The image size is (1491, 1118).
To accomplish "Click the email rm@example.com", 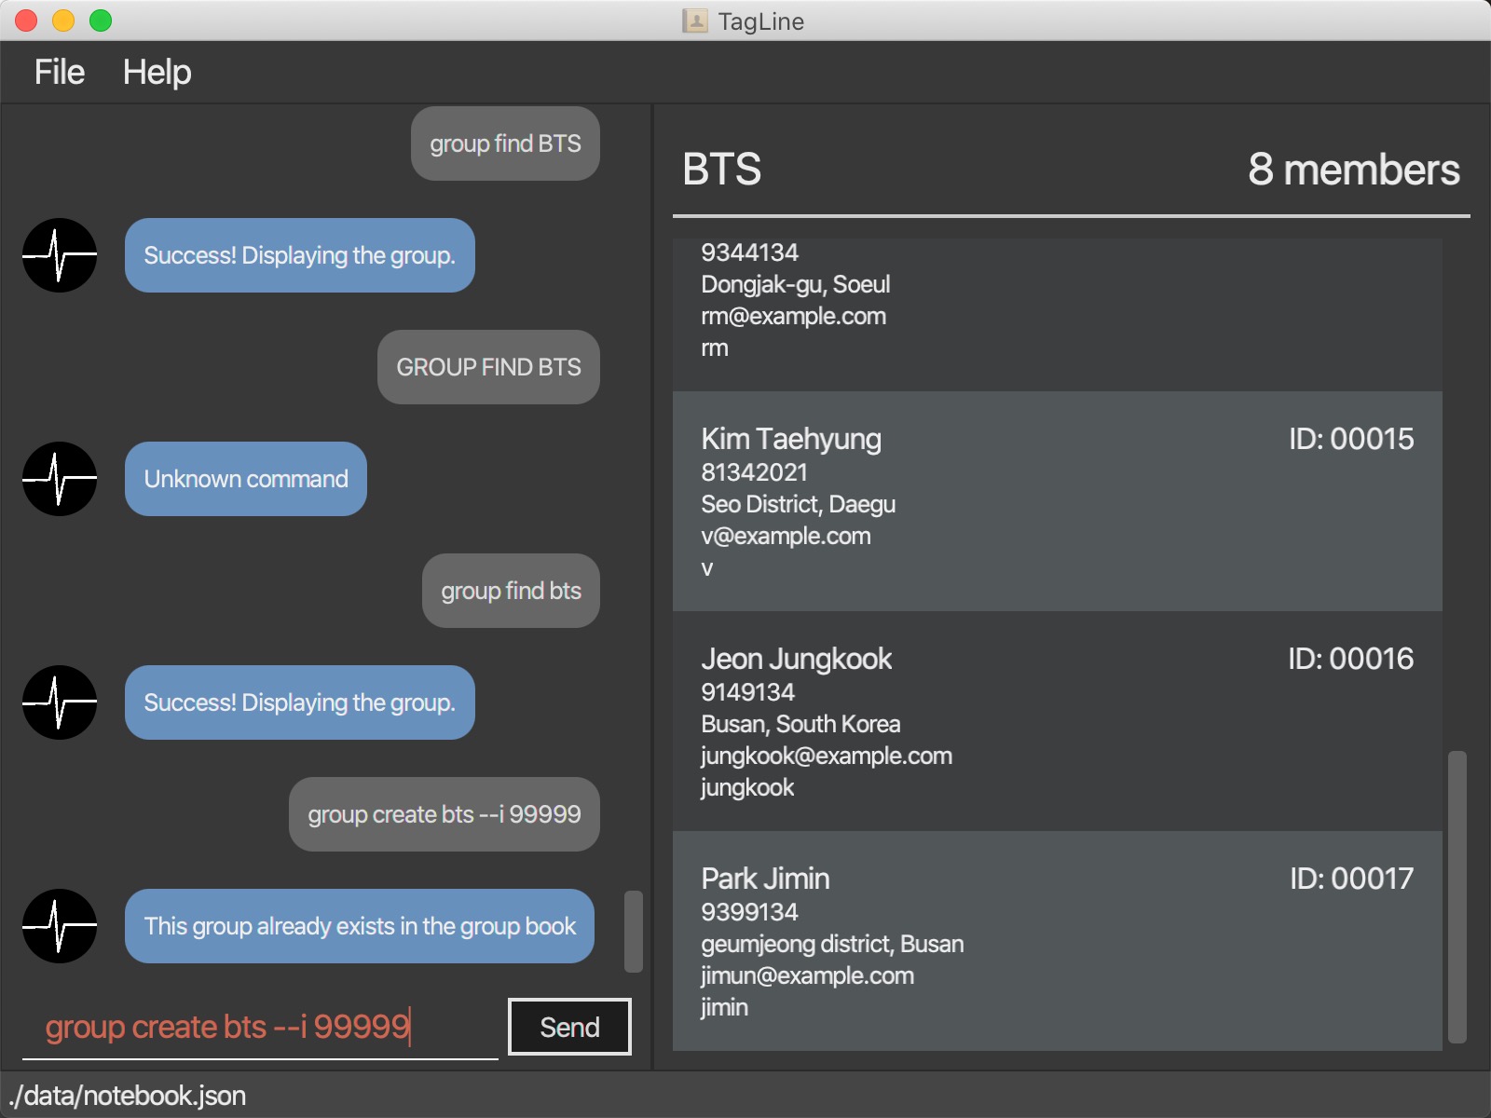I will click(x=793, y=317).
